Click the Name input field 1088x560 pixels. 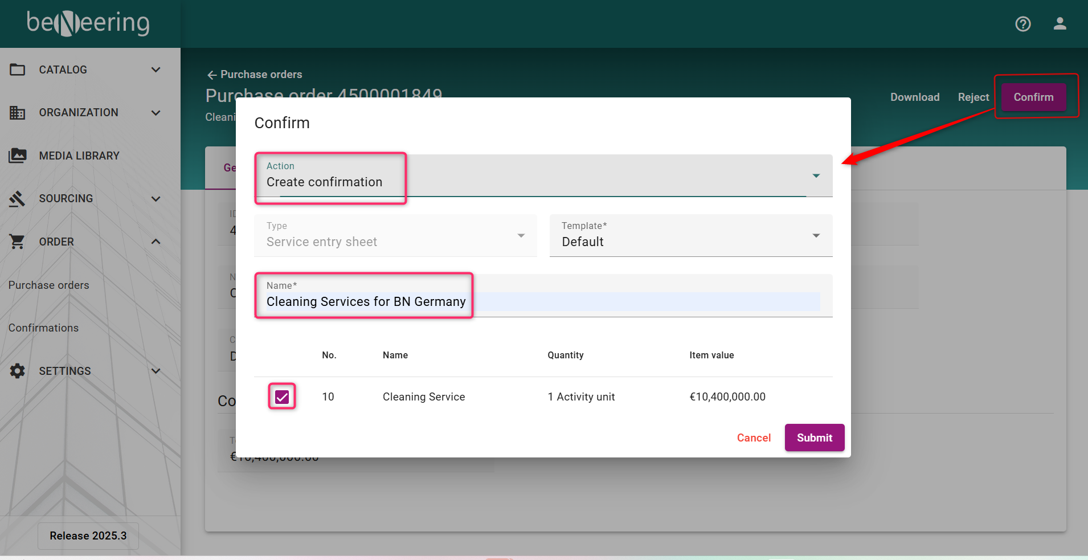click(x=542, y=301)
